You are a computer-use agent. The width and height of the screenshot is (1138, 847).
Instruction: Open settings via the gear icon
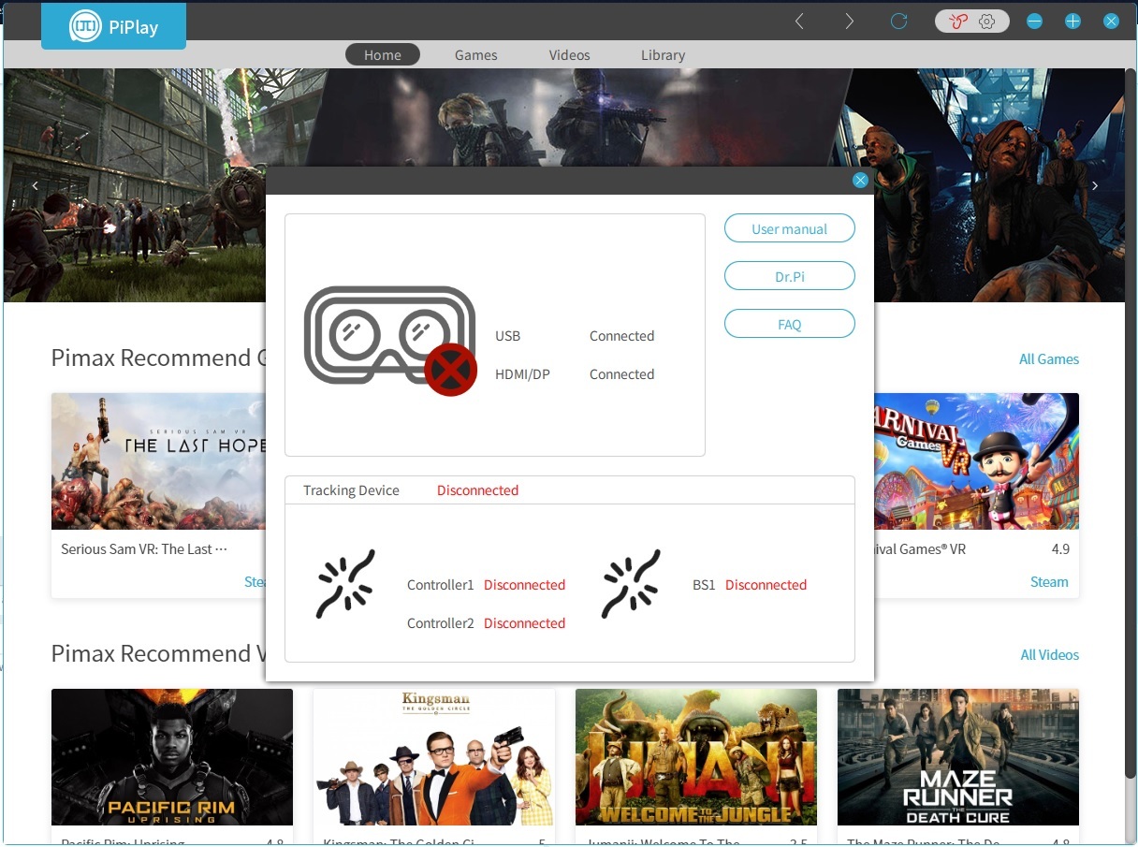[986, 22]
